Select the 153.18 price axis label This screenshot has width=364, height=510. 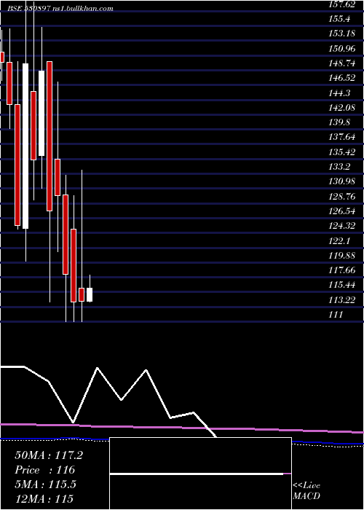[x=342, y=34]
